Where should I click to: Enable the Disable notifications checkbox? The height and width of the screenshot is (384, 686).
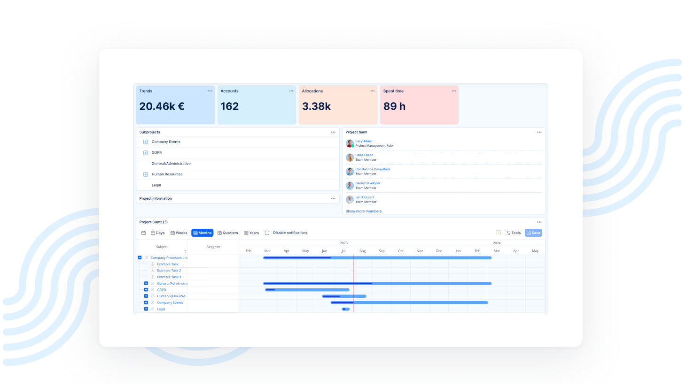pos(267,233)
